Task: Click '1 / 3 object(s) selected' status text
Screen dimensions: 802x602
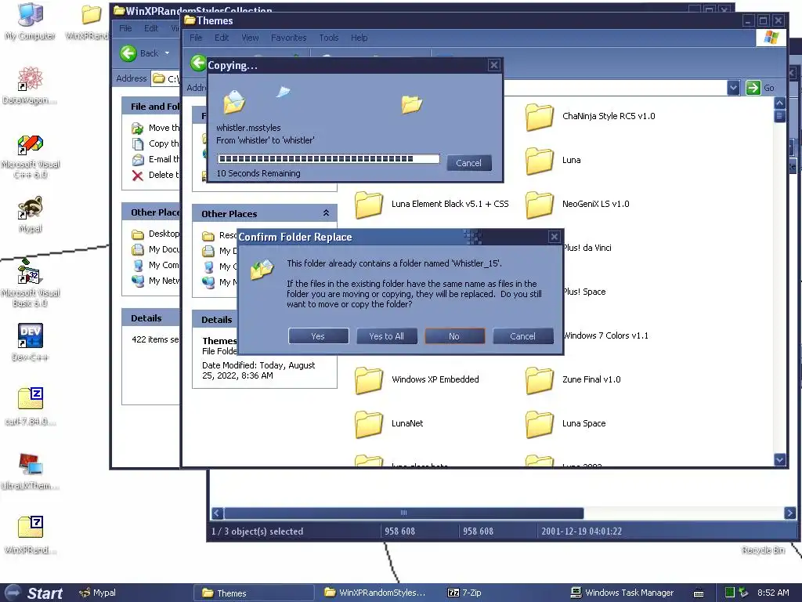Action: pos(257,532)
